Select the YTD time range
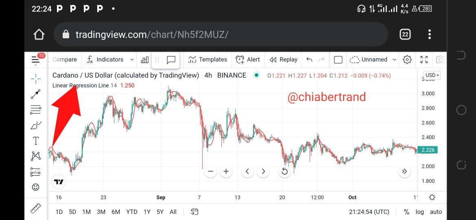Screen dimensions: 476x220 click(x=131, y=212)
